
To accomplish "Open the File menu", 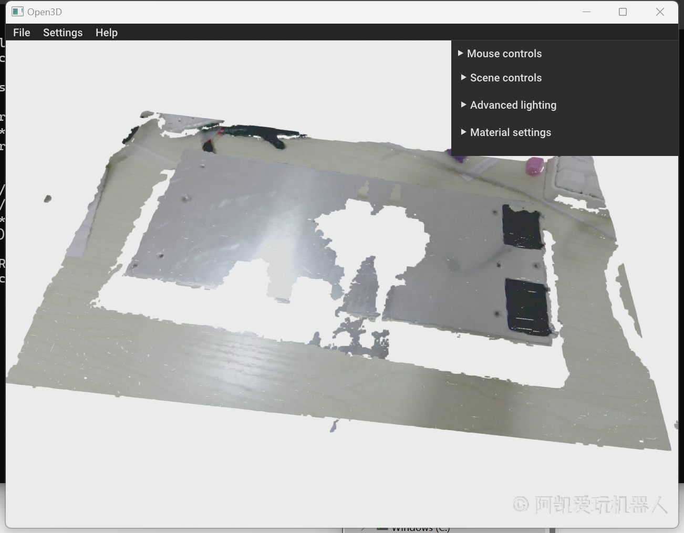I will 22,33.
